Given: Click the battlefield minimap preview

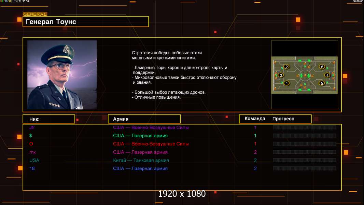Looking at the screenshot, I should pyautogui.click(x=305, y=75).
